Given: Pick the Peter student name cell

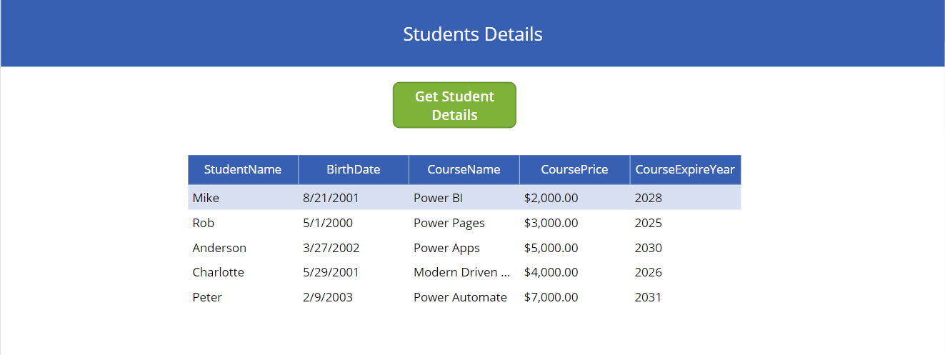Looking at the screenshot, I should pos(207,297).
